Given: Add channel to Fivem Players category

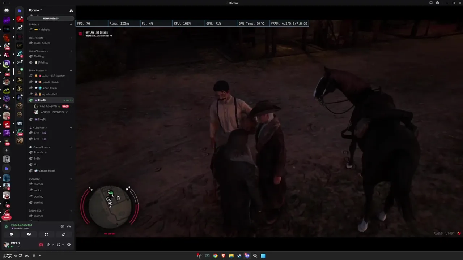Looking at the screenshot, I should 71,70.
